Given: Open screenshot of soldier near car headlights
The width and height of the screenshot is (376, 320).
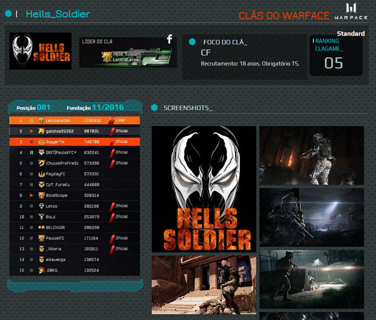Looking at the screenshot, I should tap(311, 279).
